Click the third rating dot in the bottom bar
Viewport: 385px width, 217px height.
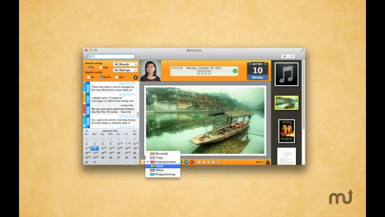coord(208,162)
